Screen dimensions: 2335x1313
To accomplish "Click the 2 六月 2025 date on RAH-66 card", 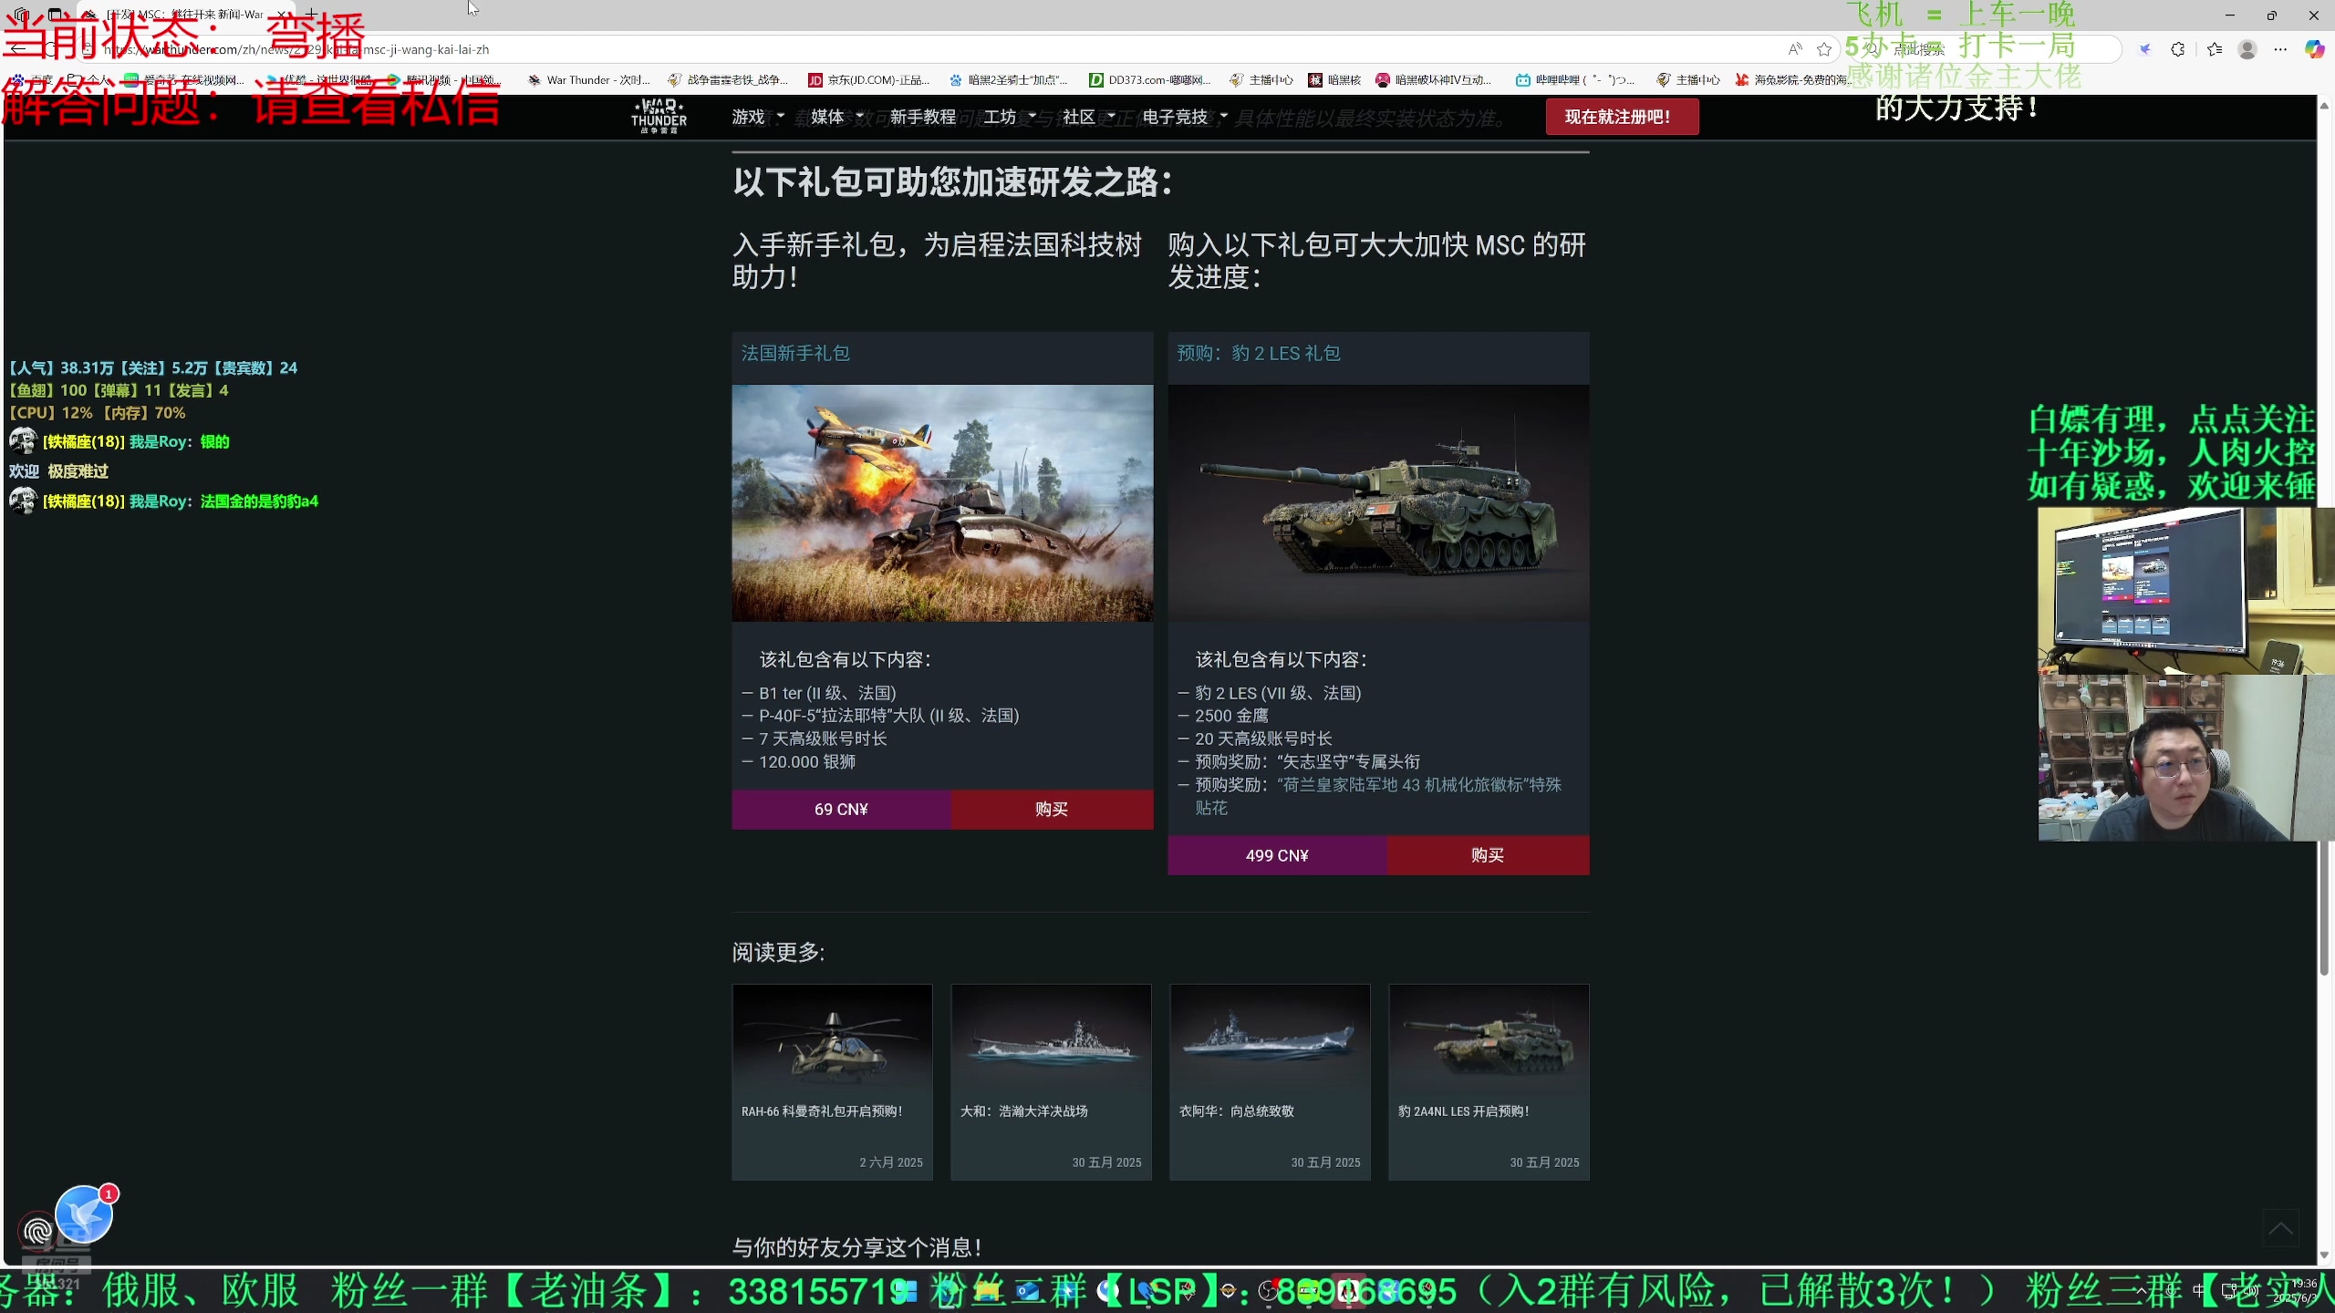I will tap(890, 1163).
